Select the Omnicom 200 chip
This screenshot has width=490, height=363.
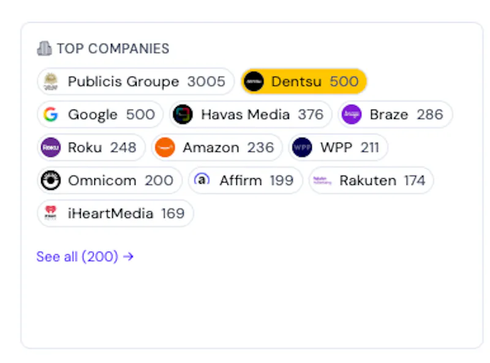pyautogui.click(x=110, y=180)
